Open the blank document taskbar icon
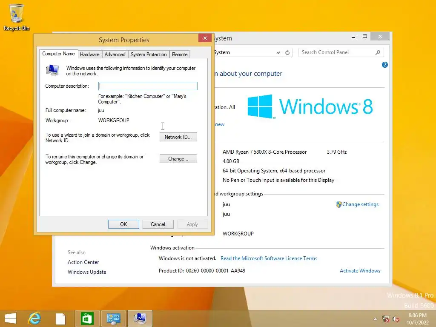The image size is (436, 327). 60,318
